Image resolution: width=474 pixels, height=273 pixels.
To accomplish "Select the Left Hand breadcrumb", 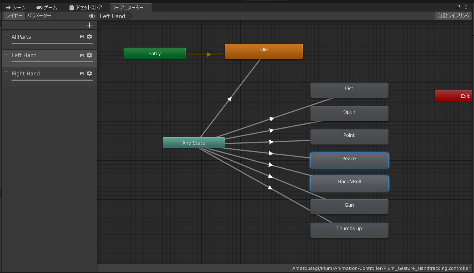I will point(112,16).
